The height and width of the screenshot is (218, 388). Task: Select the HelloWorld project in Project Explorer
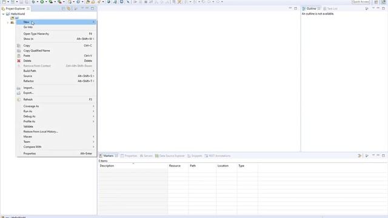tap(18, 14)
